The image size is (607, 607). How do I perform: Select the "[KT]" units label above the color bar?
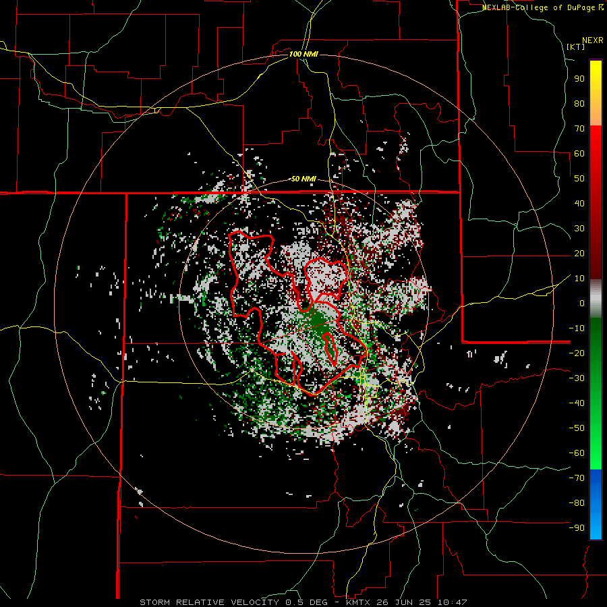point(575,47)
